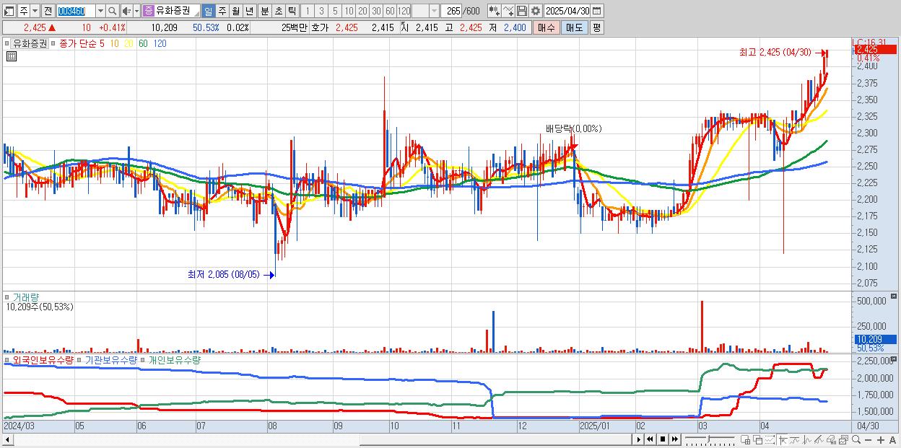Viewport: 901px width, 448px height.
Task: Select the 60 interval button
Action: (x=390, y=11)
